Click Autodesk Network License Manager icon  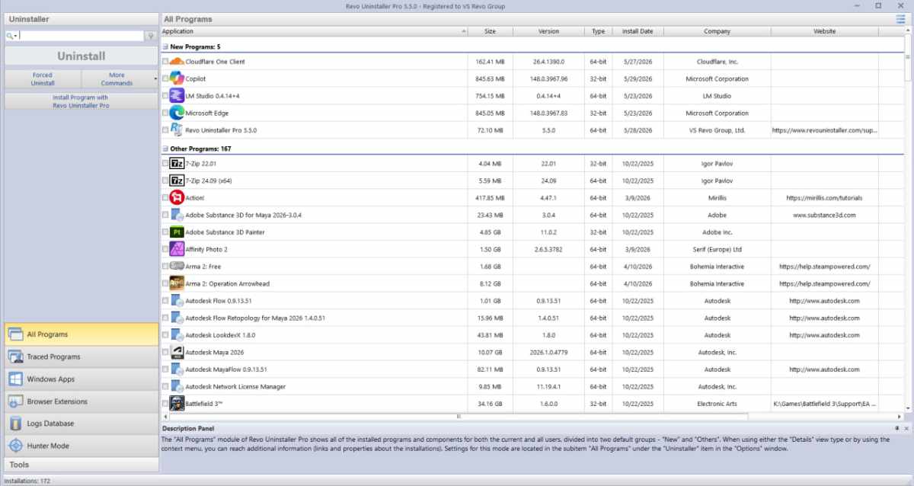point(177,386)
